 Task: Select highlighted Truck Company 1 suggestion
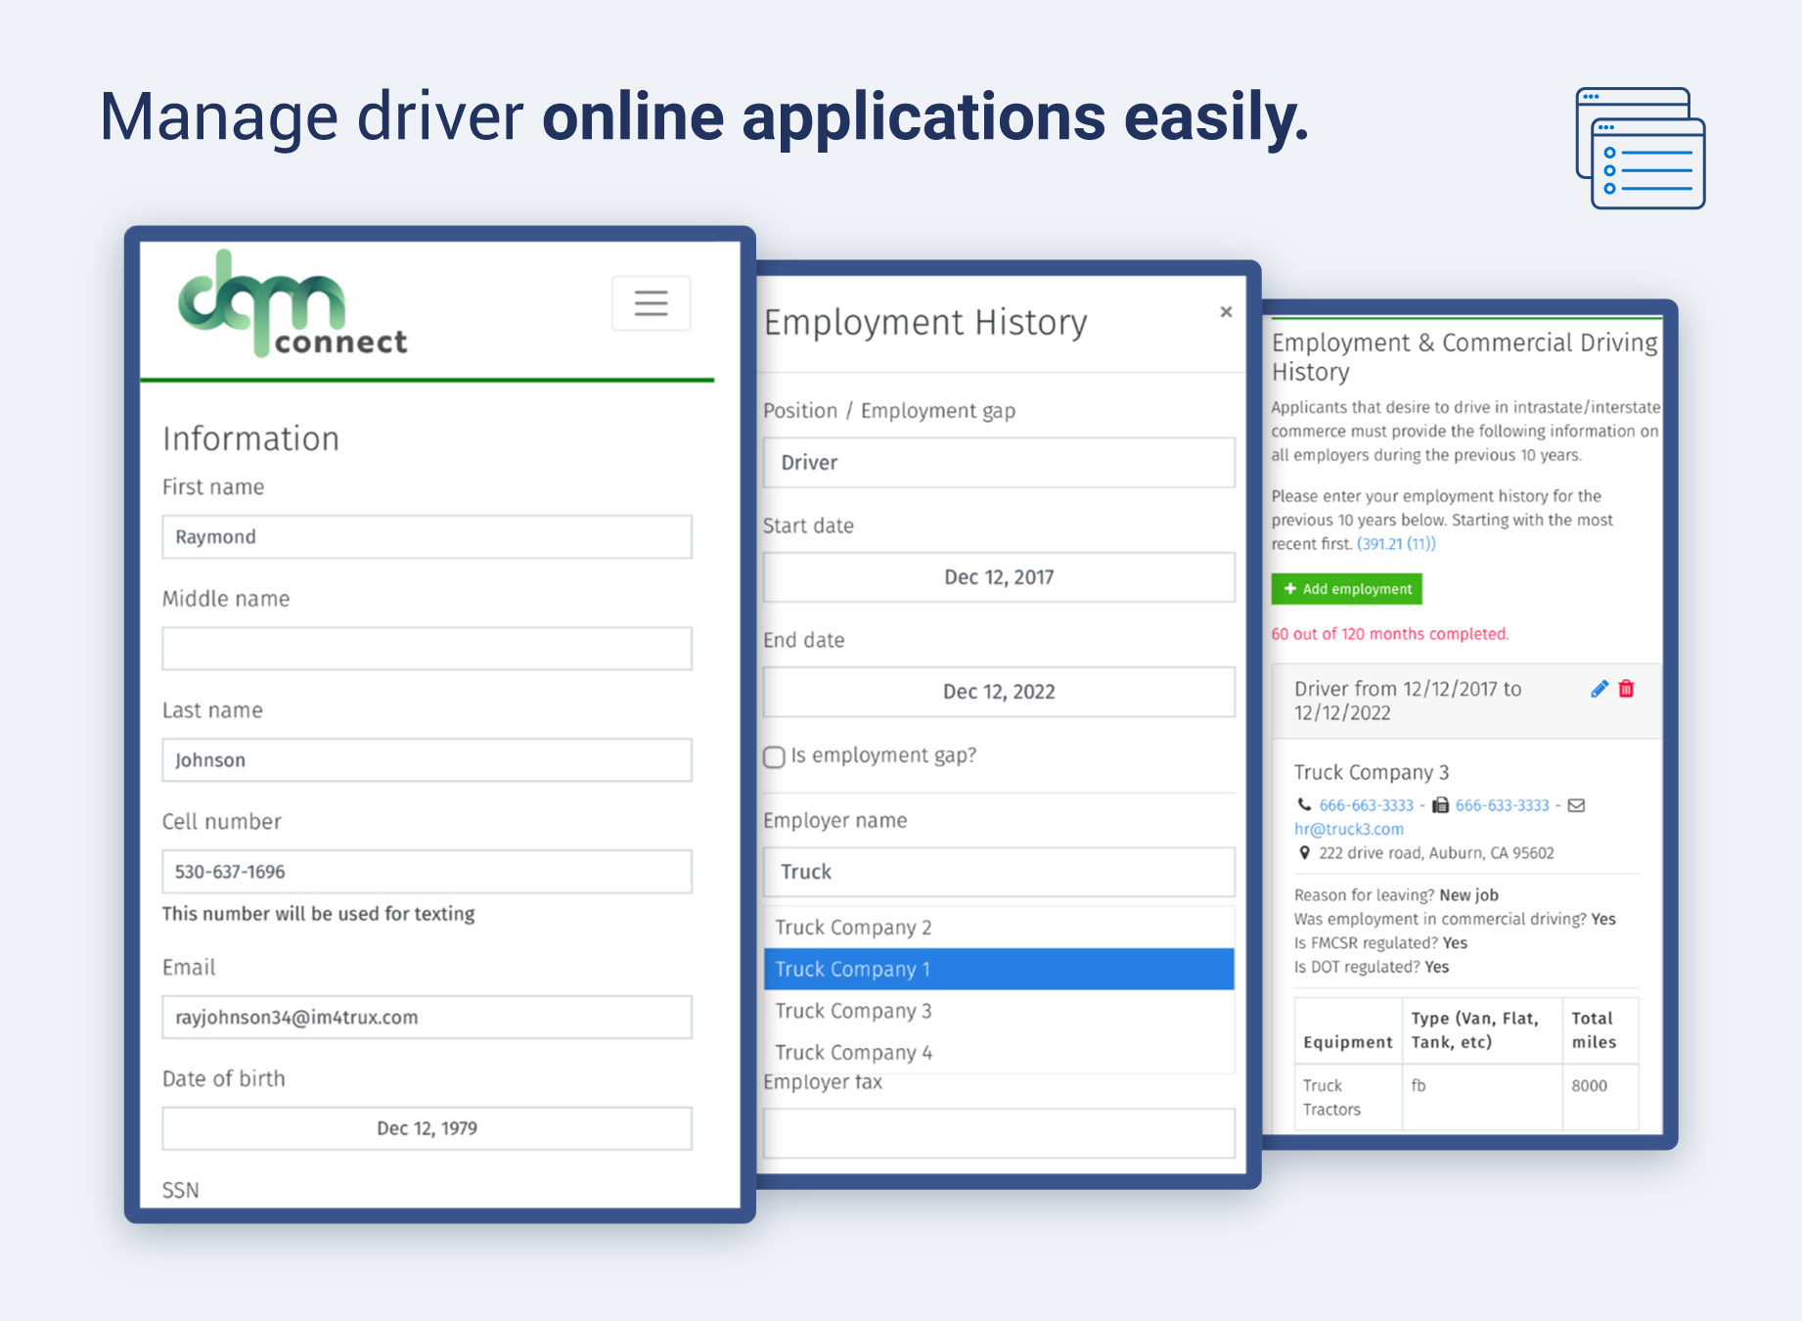click(999, 969)
